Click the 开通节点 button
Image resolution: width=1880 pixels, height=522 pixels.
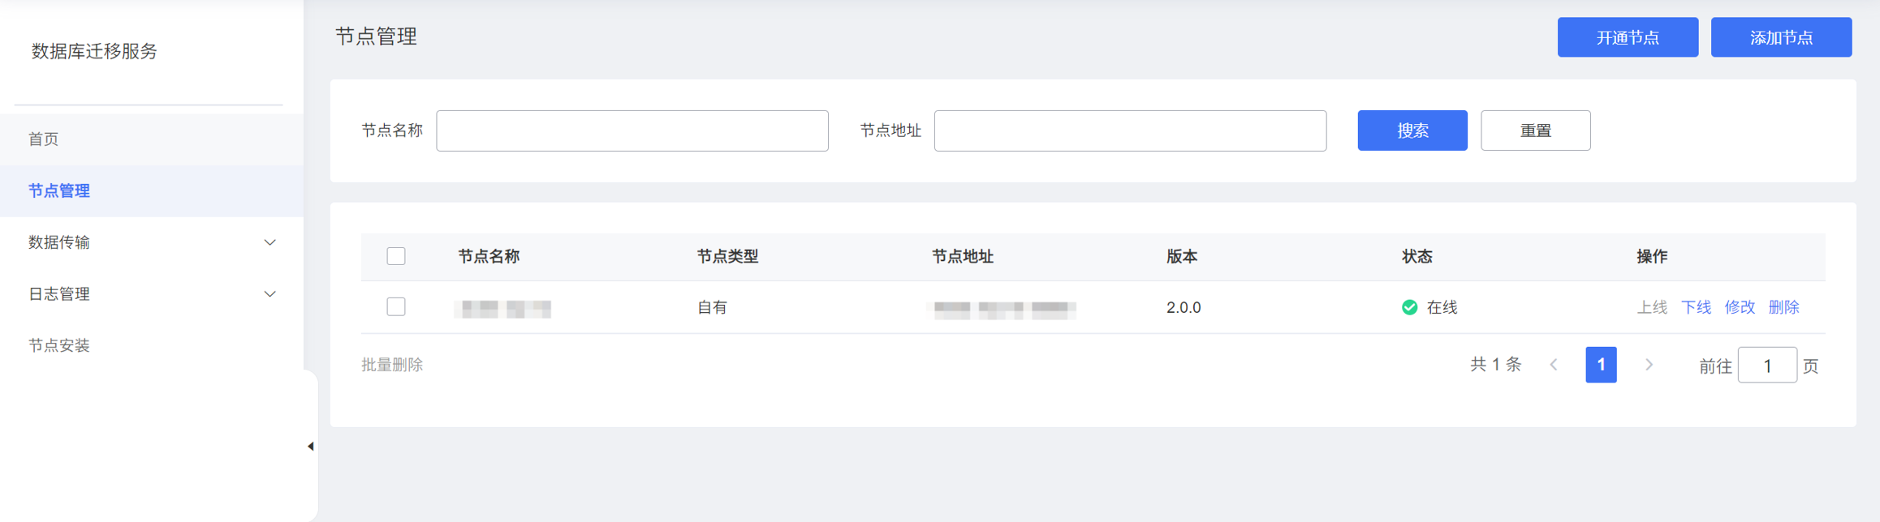1627,37
